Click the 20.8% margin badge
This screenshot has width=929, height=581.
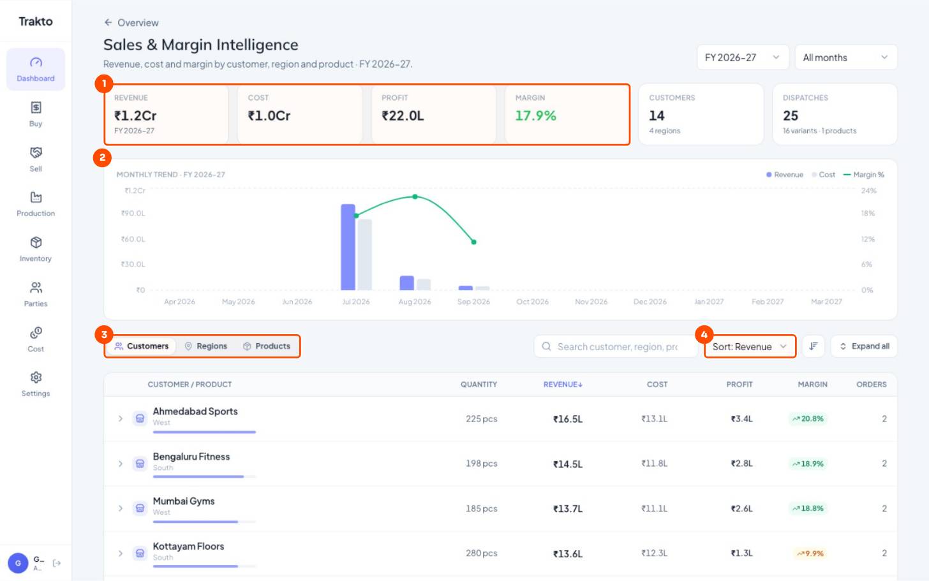[x=808, y=419]
